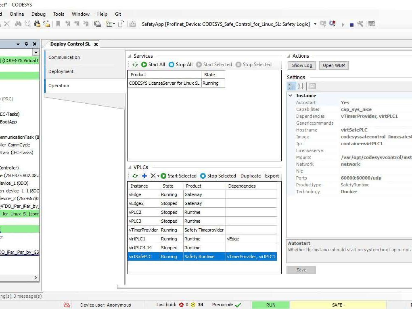
Task: Switch to the Communication page
Action: click(x=85, y=57)
